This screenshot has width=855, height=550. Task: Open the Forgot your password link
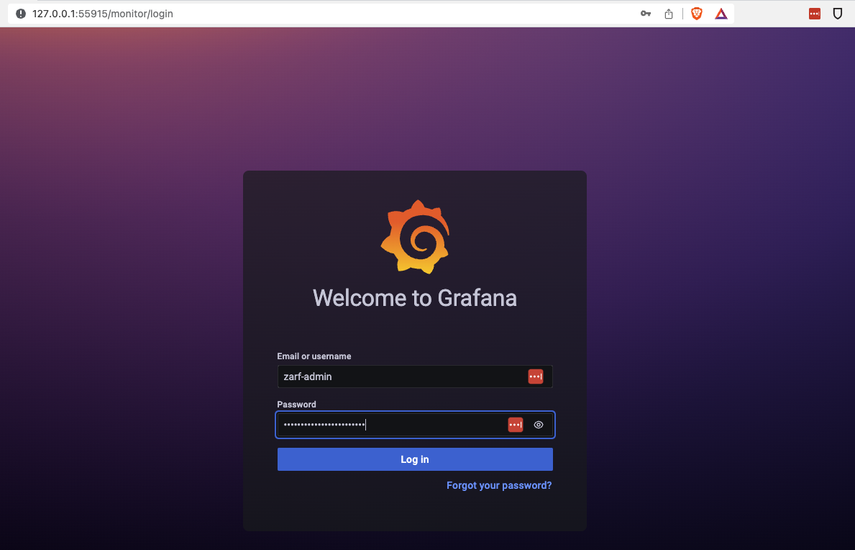[499, 486]
